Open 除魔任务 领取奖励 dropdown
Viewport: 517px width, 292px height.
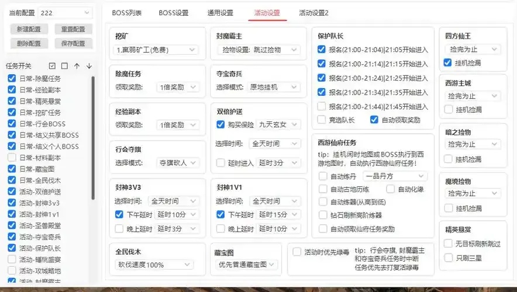point(177,87)
